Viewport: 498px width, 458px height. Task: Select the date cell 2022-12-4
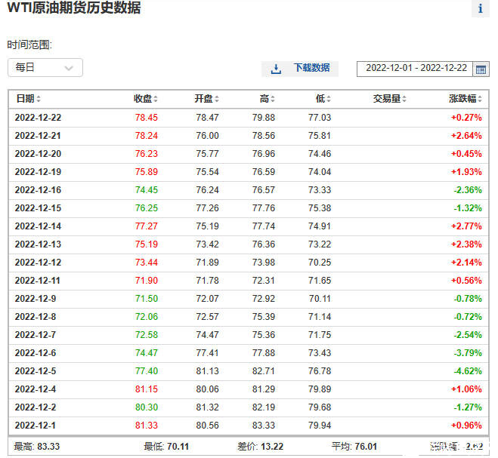pos(36,389)
